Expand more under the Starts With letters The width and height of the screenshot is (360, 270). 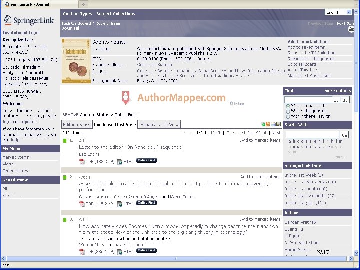(x=339, y=157)
